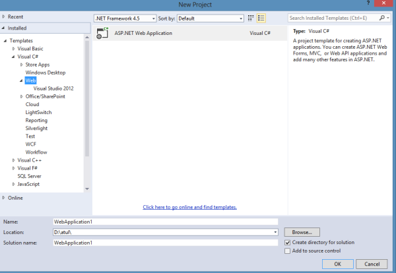Select the SQL Server category
Image resolution: width=396 pixels, height=273 pixels.
click(29, 176)
